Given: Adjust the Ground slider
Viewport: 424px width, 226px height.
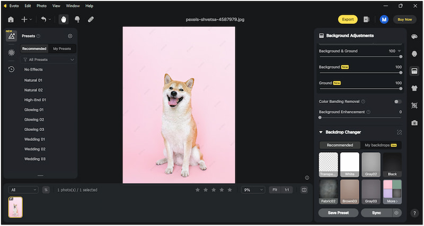Looking at the screenshot, I should coord(360,89).
